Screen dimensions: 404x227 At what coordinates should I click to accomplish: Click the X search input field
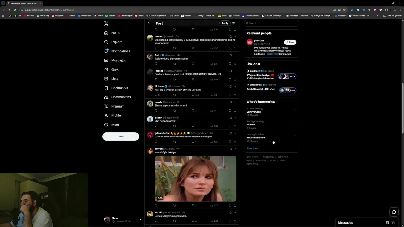point(271,23)
